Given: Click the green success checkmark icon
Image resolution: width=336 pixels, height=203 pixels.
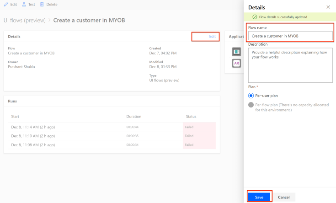Looking at the screenshot, I should 255,17.
